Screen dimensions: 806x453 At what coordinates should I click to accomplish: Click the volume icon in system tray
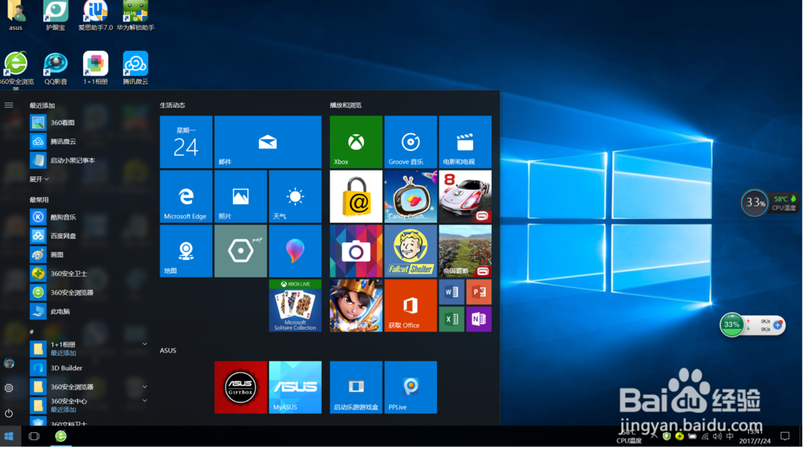718,438
